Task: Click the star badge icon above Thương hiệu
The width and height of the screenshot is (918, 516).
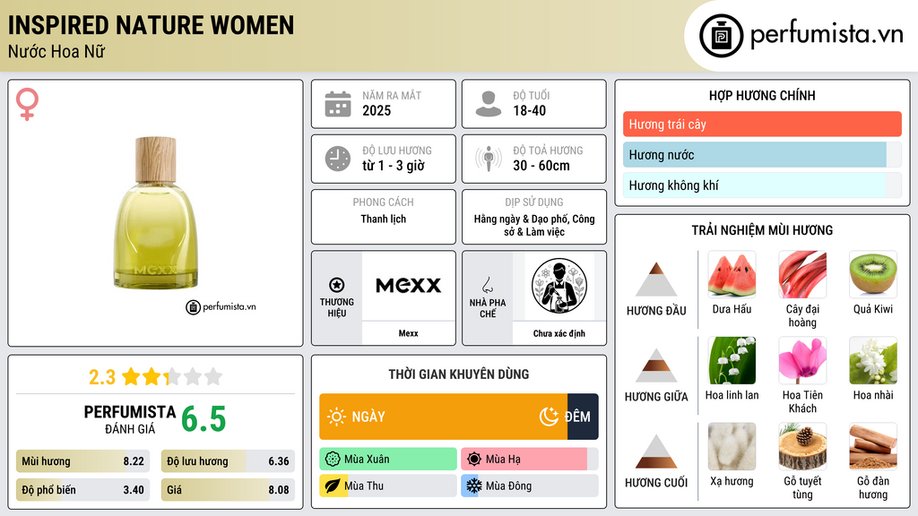Action: point(337,285)
